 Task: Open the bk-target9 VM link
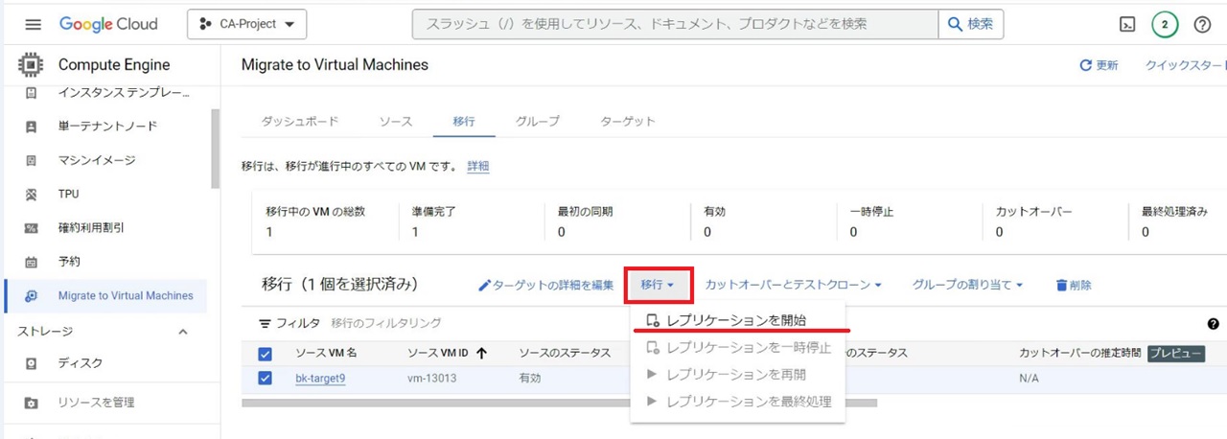[x=320, y=379]
